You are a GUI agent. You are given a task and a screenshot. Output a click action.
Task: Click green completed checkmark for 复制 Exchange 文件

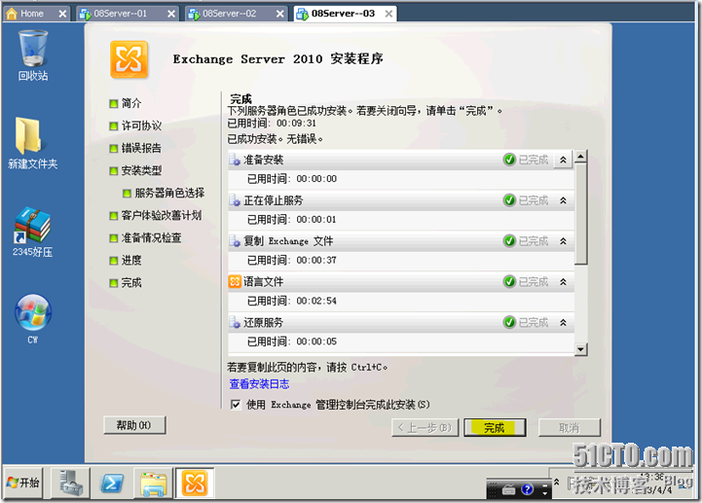tap(509, 241)
